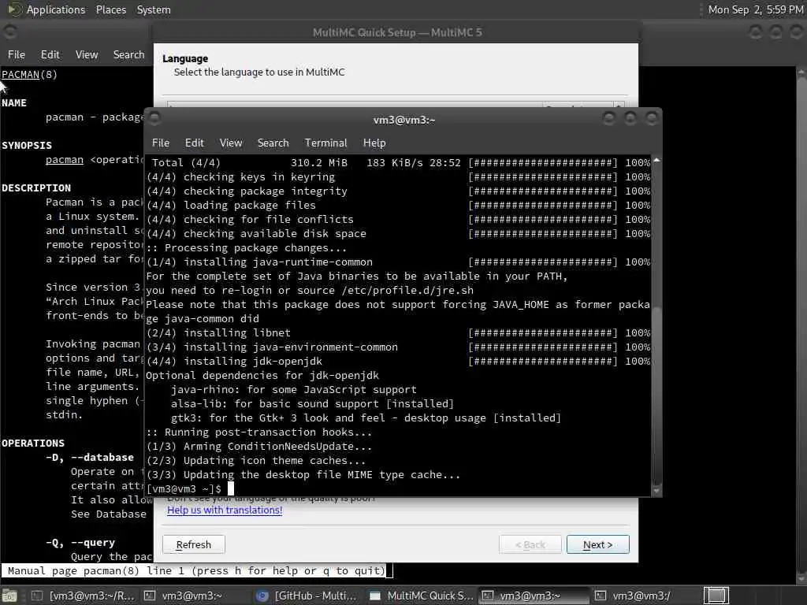Click 'DESCRIPTION' heading in man page
Screen dimensions: 807x605
click(x=36, y=187)
